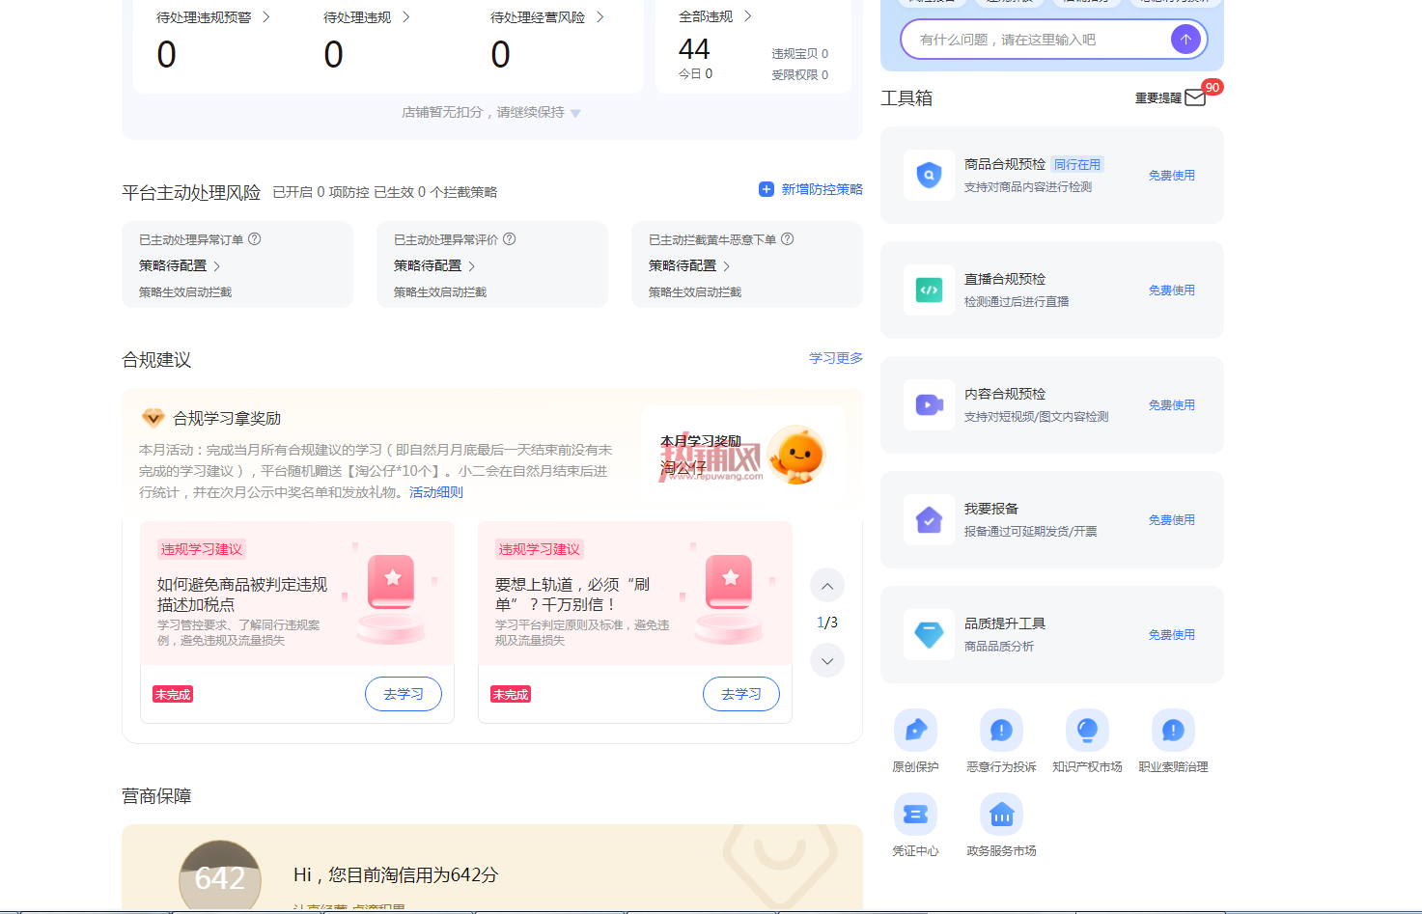
Task: Open the 知识产权市场 icon
Action: [x=1087, y=730]
